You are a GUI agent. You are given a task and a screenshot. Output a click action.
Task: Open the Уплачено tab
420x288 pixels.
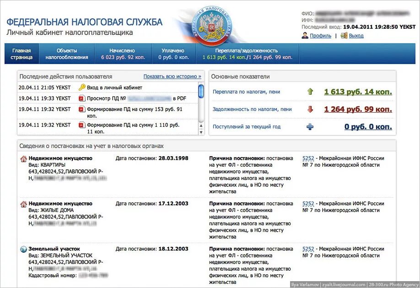(x=173, y=54)
